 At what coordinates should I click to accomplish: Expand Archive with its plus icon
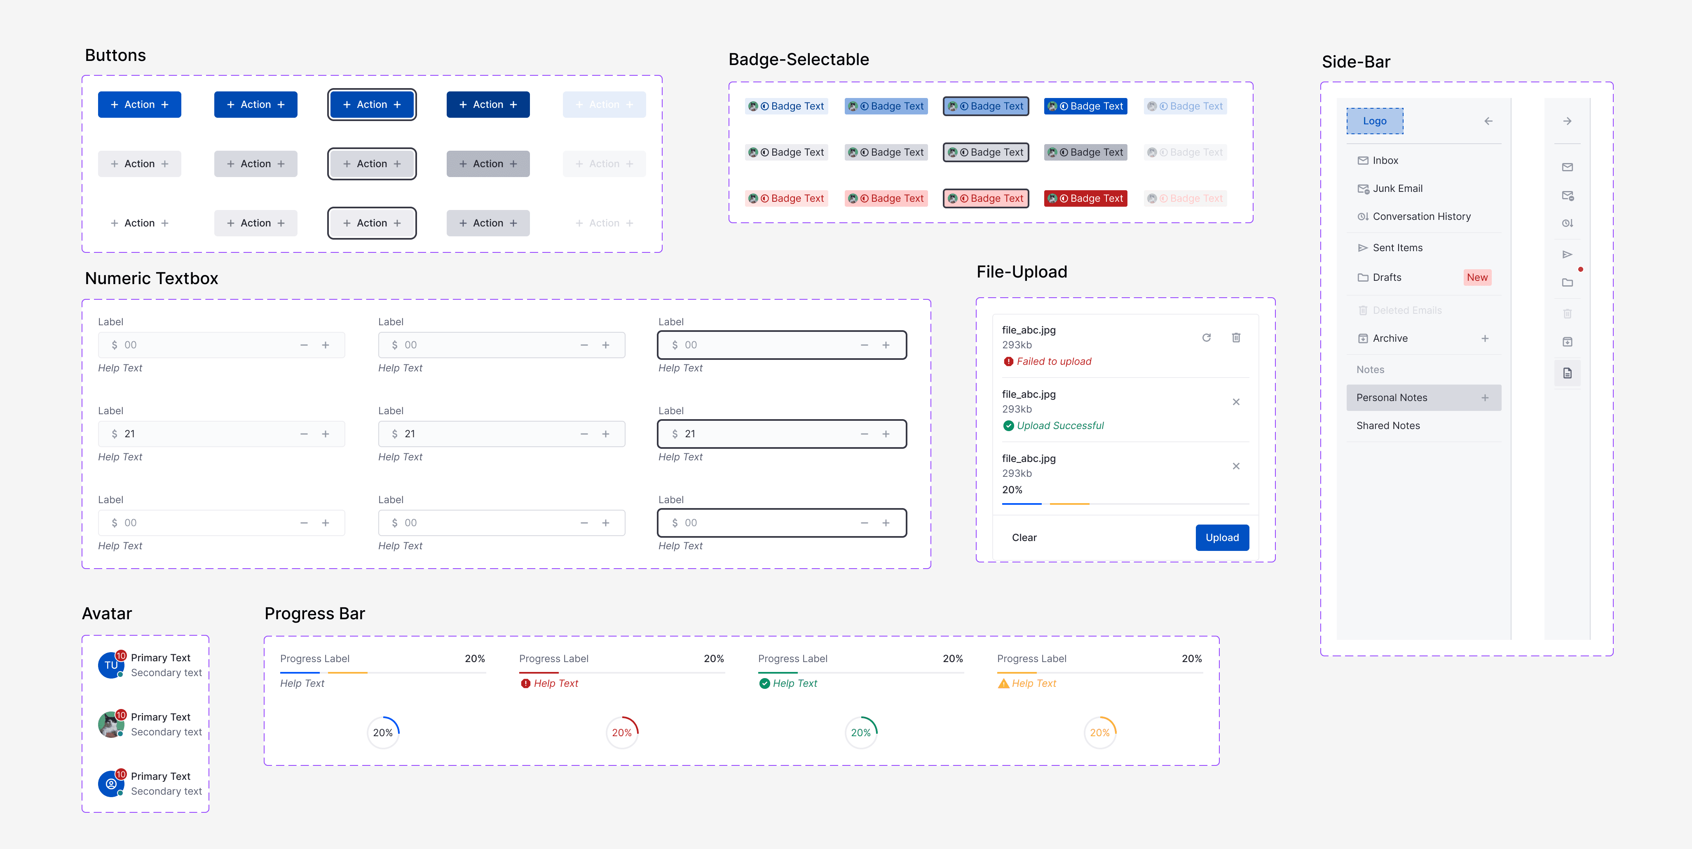pos(1484,338)
